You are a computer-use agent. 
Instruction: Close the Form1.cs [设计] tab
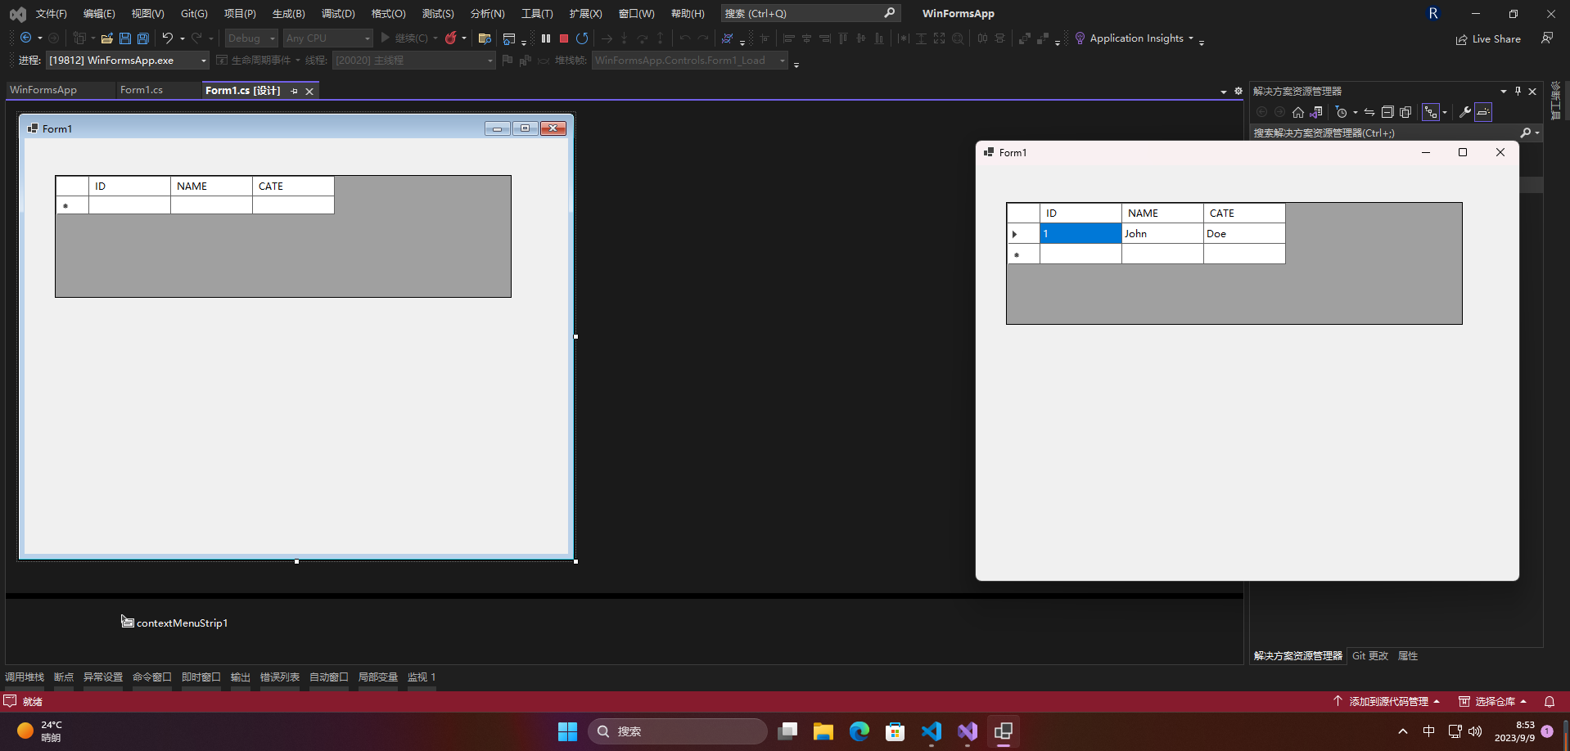pos(309,91)
